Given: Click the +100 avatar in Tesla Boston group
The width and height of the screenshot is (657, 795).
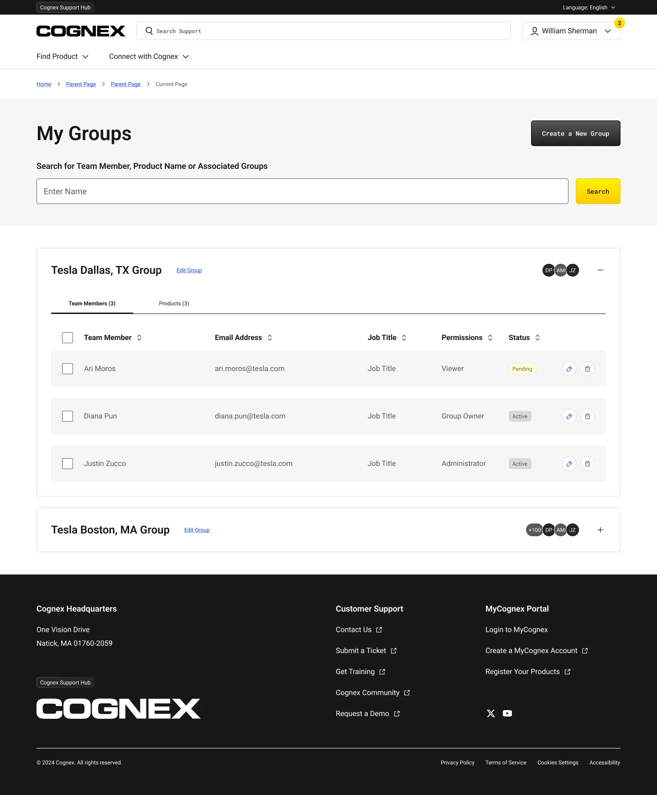Looking at the screenshot, I should (534, 530).
